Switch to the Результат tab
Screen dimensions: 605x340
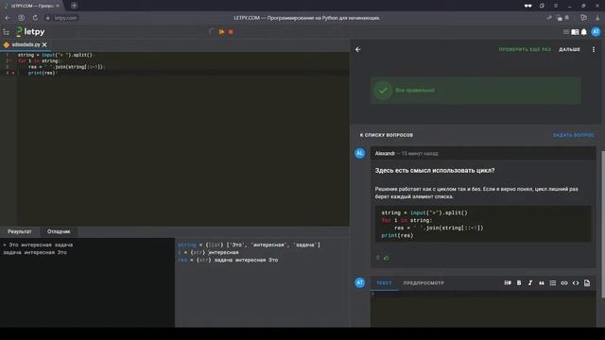(x=19, y=231)
